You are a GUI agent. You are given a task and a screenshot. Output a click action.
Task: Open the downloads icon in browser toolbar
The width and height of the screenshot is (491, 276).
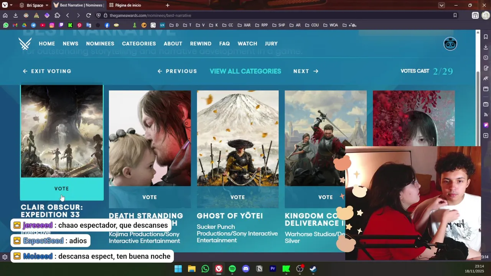tap(15, 15)
